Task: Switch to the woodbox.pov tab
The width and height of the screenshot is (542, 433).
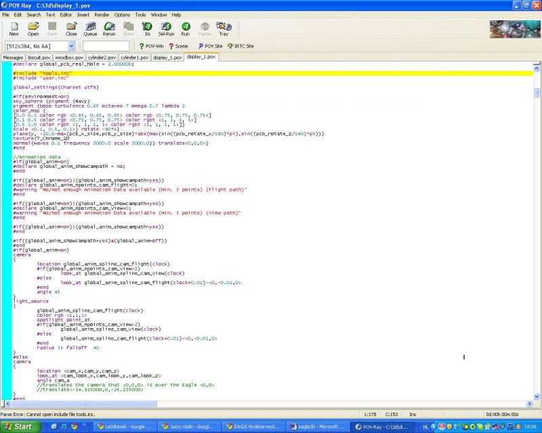Action: click(69, 58)
